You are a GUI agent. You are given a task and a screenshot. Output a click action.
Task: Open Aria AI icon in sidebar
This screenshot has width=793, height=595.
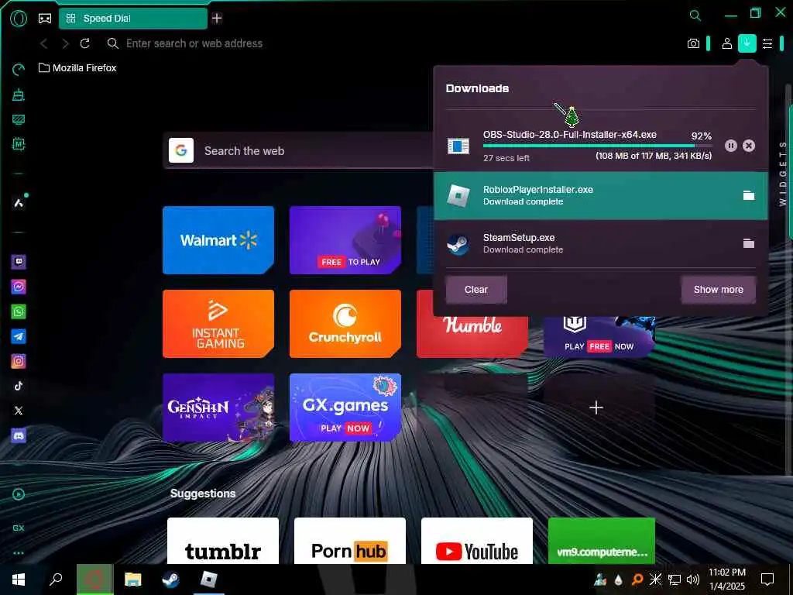[x=19, y=203]
